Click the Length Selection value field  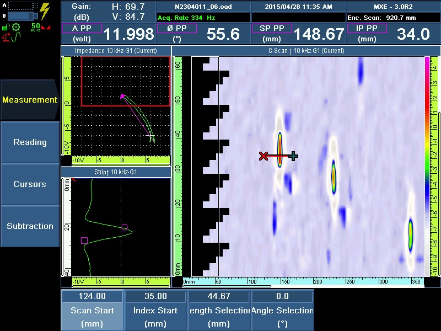pyautogui.click(x=219, y=296)
